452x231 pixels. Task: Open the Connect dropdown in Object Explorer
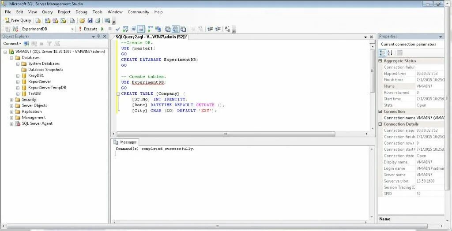(x=12, y=44)
